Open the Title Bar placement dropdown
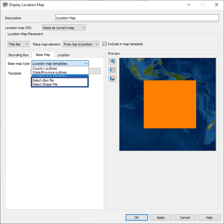This screenshot has width=224, height=224. coord(18,44)
